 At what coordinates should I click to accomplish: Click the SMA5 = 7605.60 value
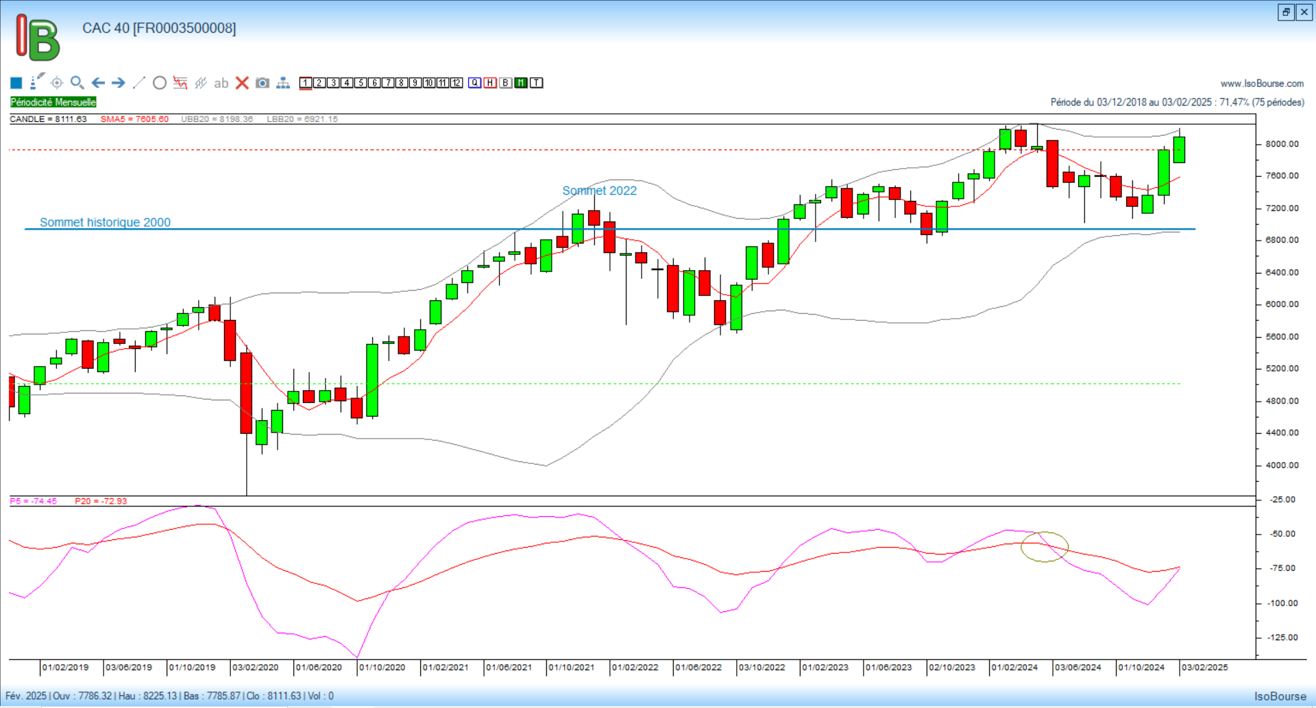(134, 119)
